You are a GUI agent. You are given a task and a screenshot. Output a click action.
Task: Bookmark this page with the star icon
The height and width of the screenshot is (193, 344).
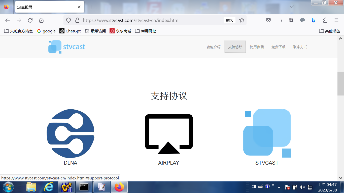(242, 20)
